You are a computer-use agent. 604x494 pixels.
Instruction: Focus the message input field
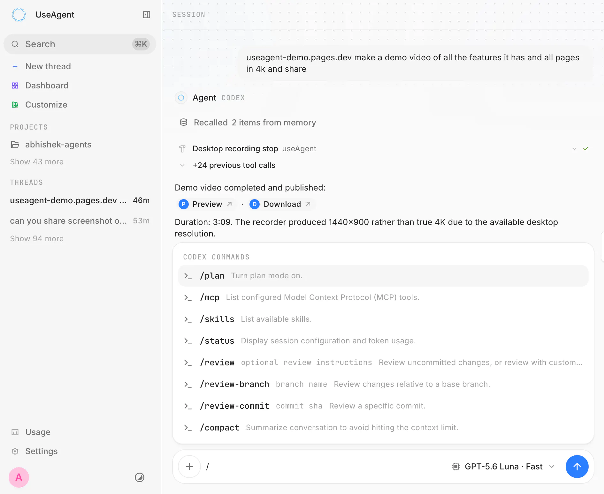(326, 467)
